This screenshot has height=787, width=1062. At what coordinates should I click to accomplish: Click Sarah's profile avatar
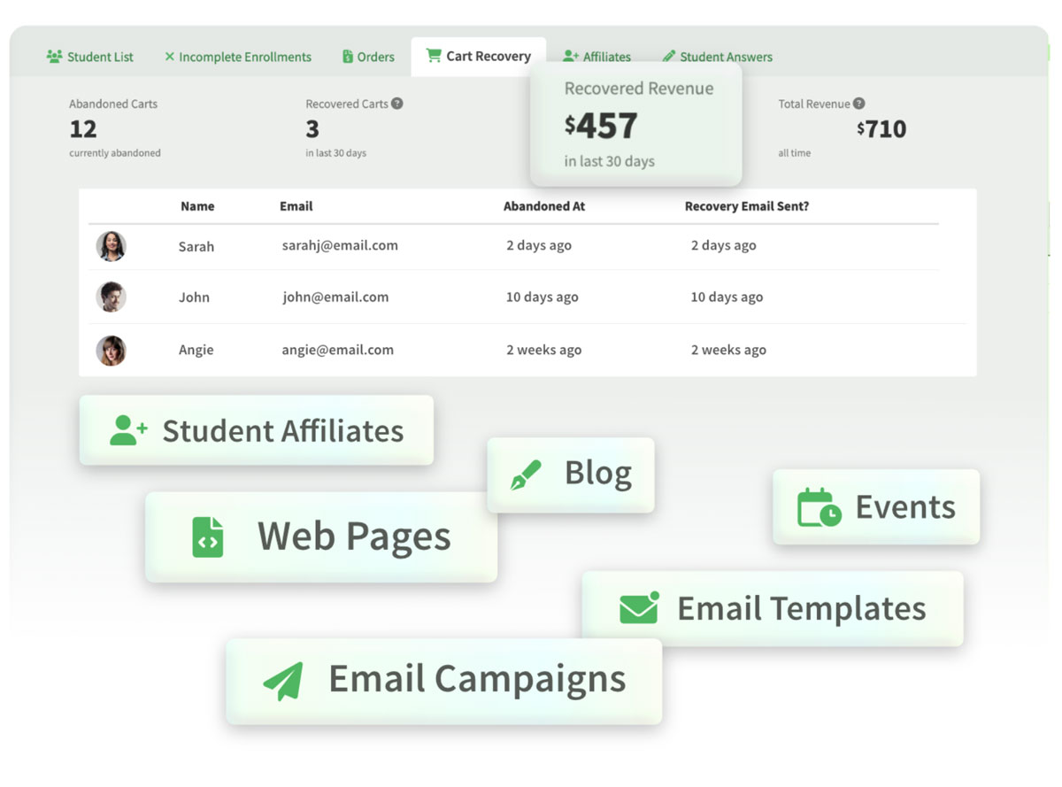pyautogui.click(x=112, y=246)
